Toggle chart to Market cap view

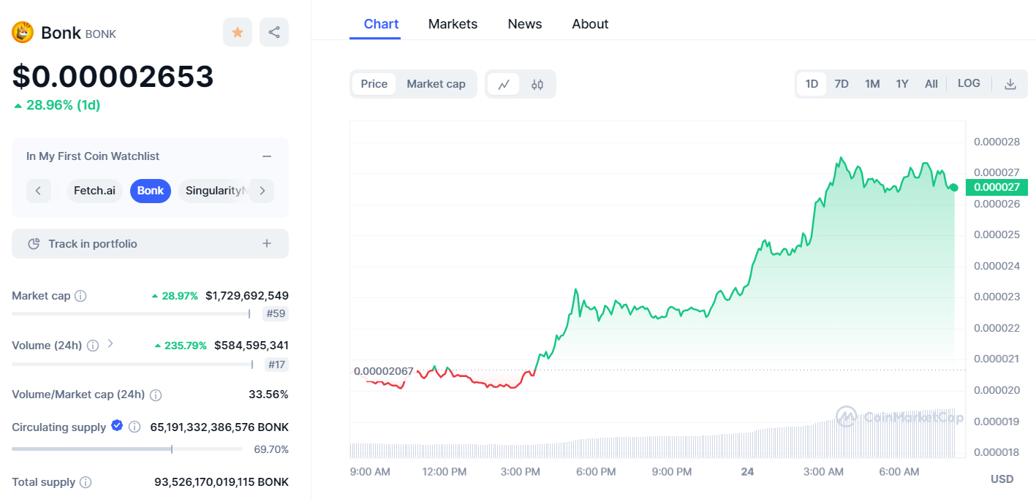point(436,84)
